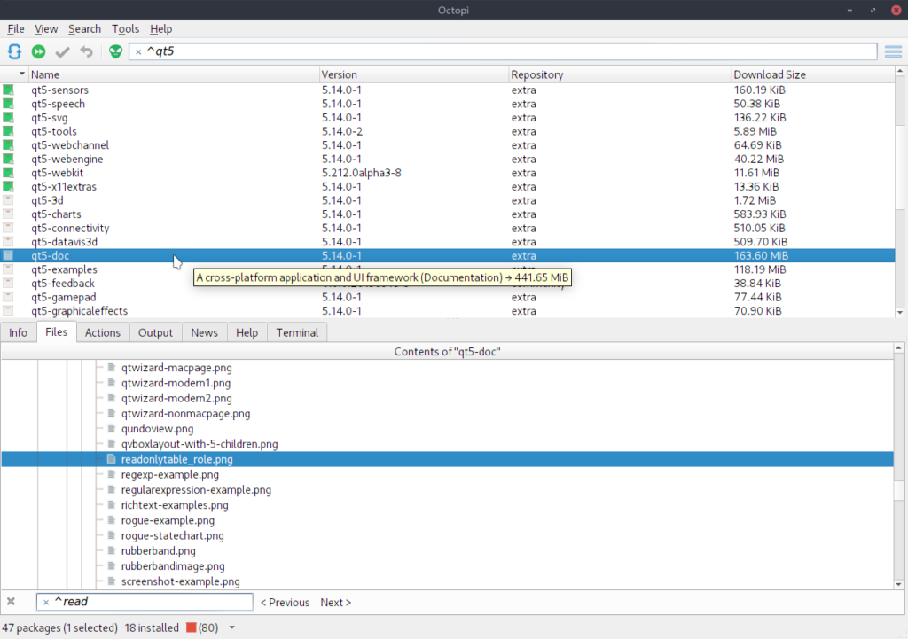Screen dimensions: 908x639
Task: Click the green system upgrade icon
Action: pyautogui.click(x=39, y=52)
